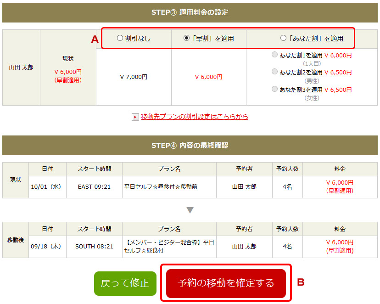This screenshot has height=304, width=380.
Task: Click the 山田 太郎 name cell in STEP③
Action: pyautogui.click(x=21, y=68)
